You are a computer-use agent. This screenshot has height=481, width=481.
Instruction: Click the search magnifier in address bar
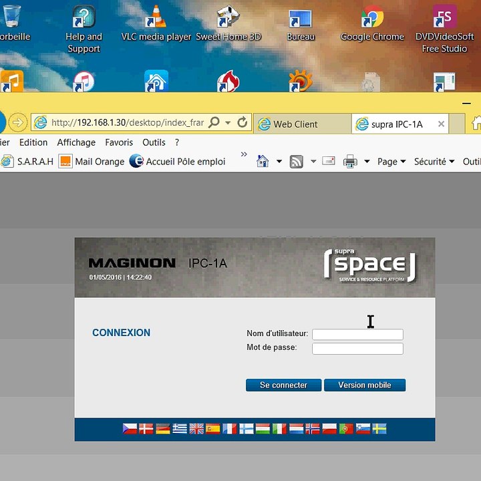point(214,122)
